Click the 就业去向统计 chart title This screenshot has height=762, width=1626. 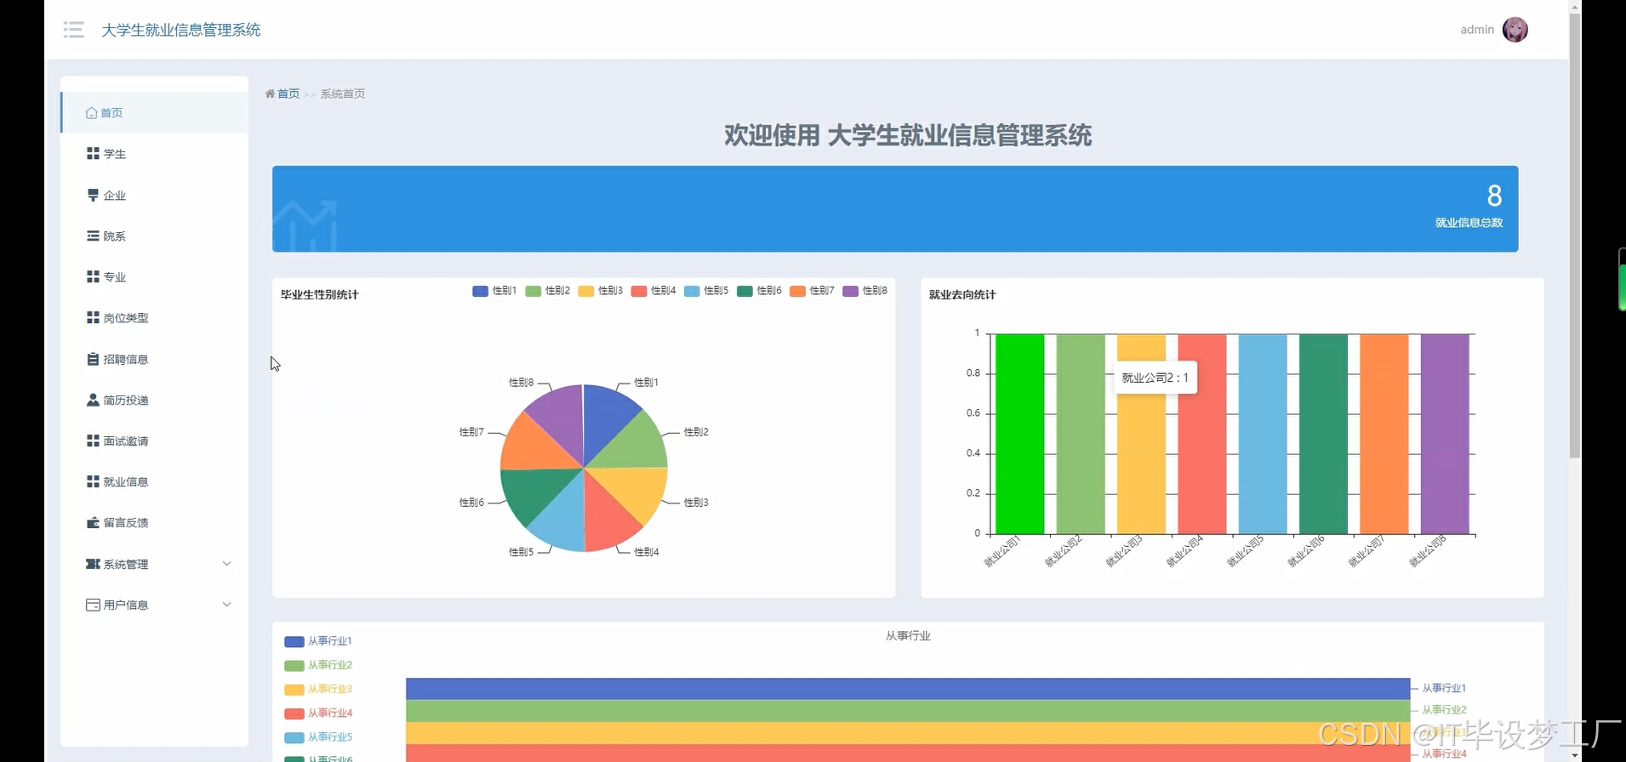click(962, 294)
